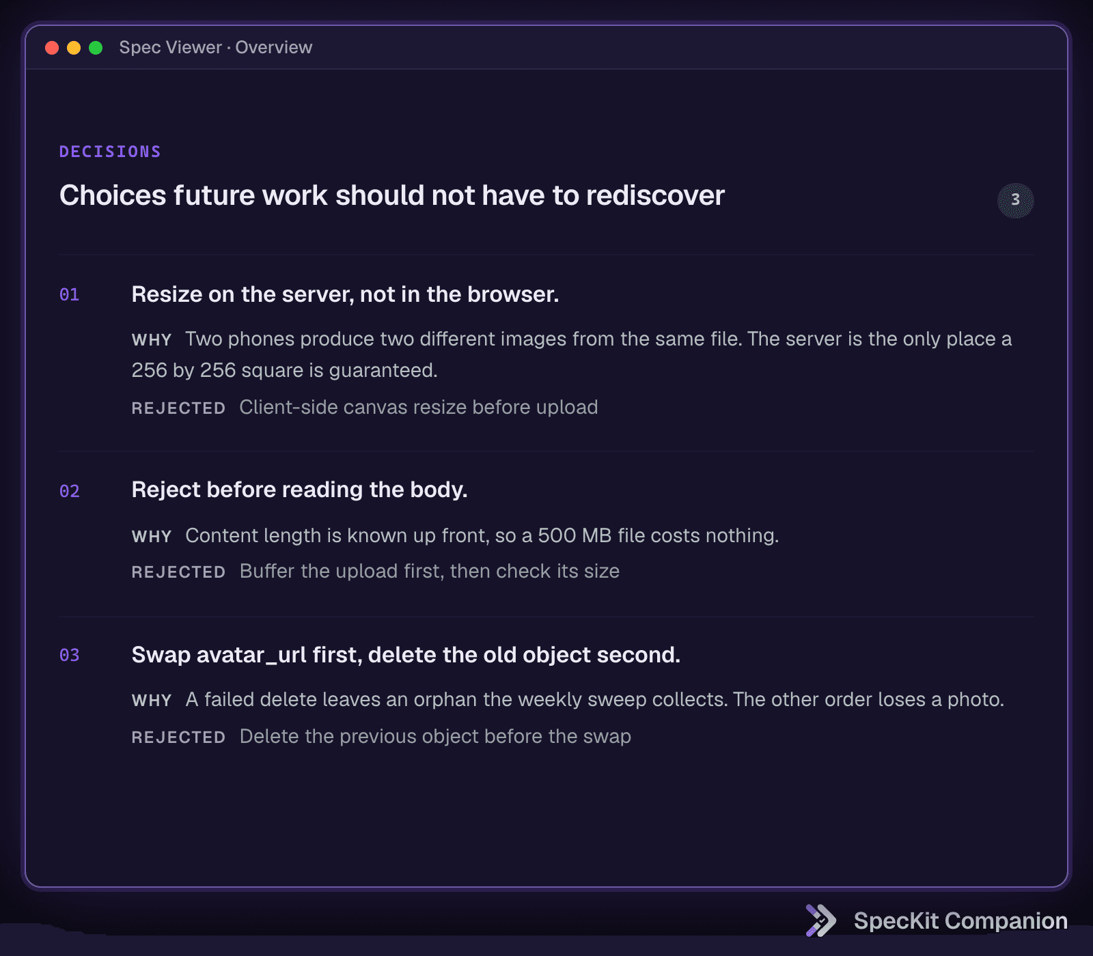Click the yellow minimize window dot
The height and width of the screenshot is (956, 1093).
point(74,48)
